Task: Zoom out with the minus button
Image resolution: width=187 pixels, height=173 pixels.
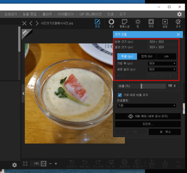Action: pyautogui.click(x=50, y=164)
